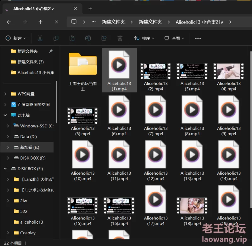Click the Rename icon in the toolbar
Viewport: 252px width, 246px height.
pos(88,38)
